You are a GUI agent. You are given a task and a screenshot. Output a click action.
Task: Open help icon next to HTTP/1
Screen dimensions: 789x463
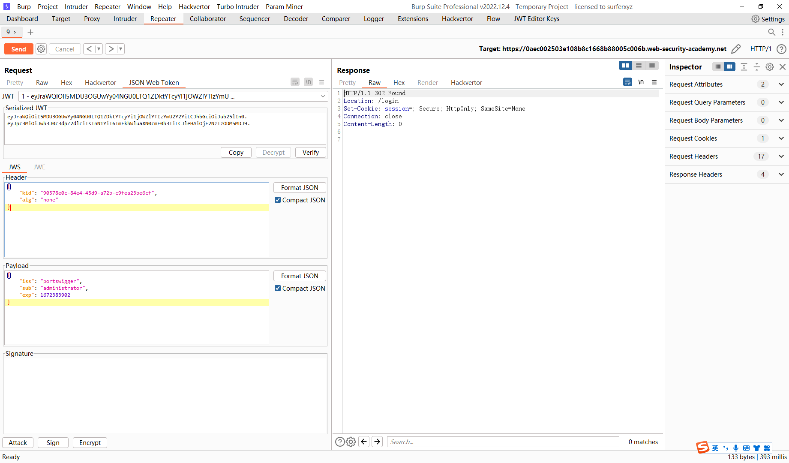[x=781, y=49]
